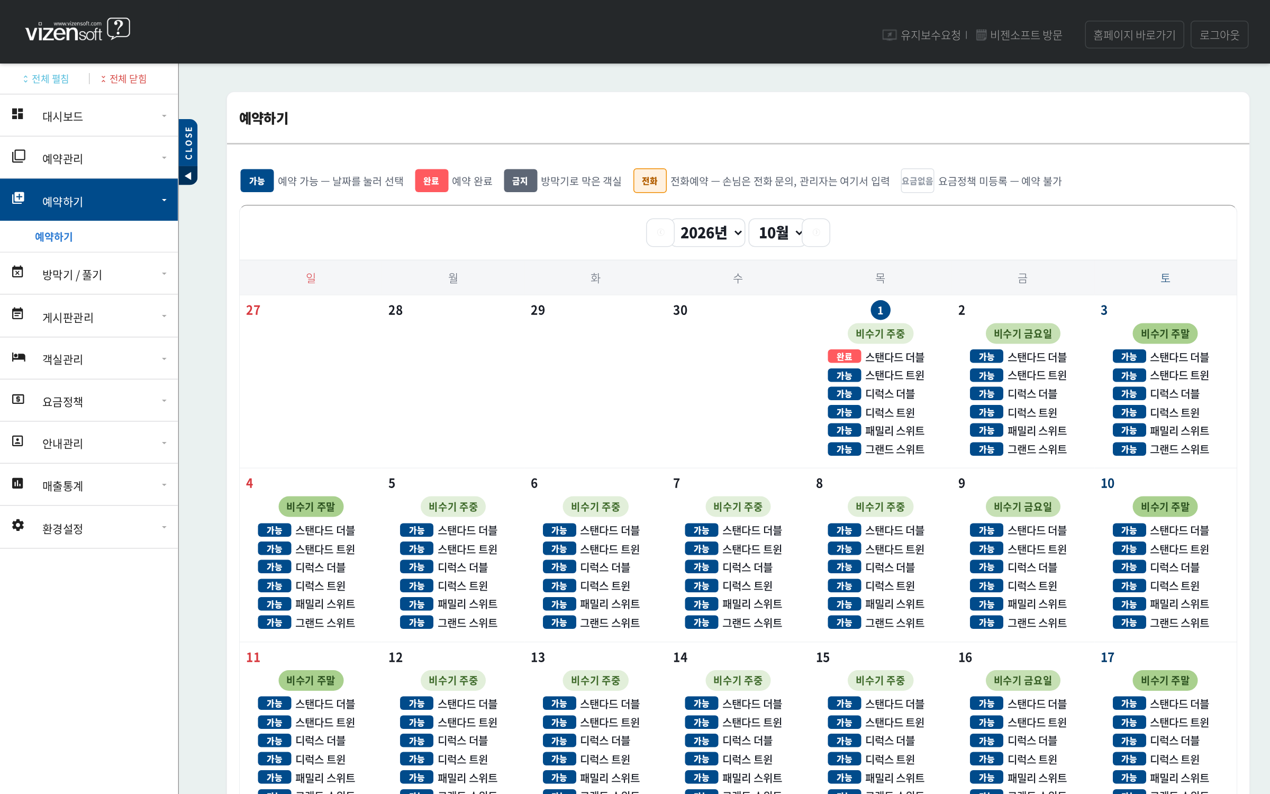This screenshot has height=794, width=1270.
Task: Select date 10 on the calendar
Action: [1108, 483]
